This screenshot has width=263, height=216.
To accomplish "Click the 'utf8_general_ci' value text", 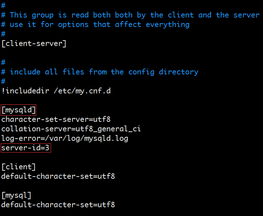I will point(108,129).
